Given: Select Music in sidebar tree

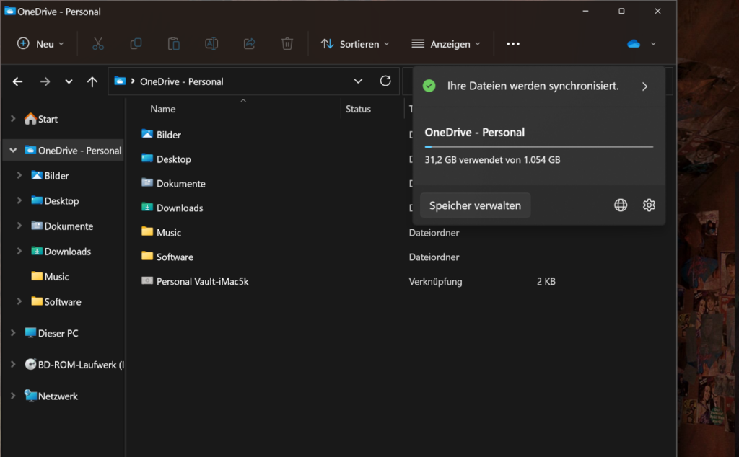Looking at the screenshot, I should (x=56, y=276).
